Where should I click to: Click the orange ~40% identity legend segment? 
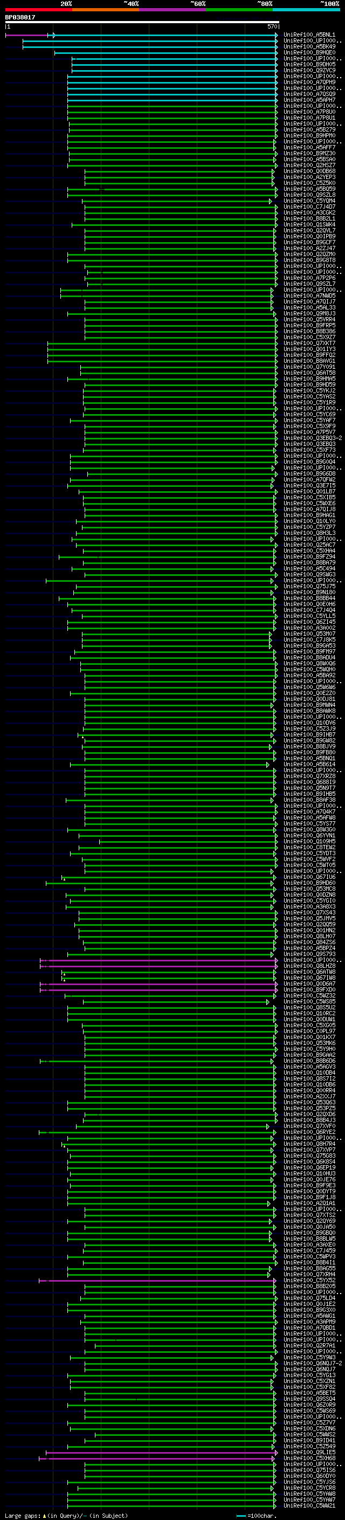(x=106, y=10)
